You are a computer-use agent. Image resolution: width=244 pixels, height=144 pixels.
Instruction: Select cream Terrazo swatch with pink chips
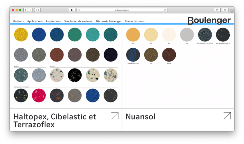point(57,75)
